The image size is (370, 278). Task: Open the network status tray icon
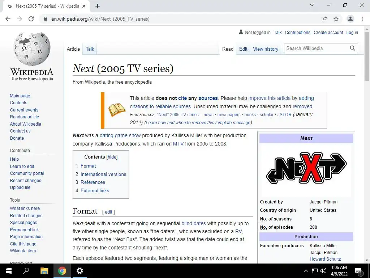315,271
